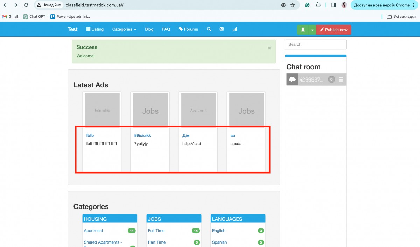
Task: Open the Internship ad thumbnail image
Action: [102, 110]
